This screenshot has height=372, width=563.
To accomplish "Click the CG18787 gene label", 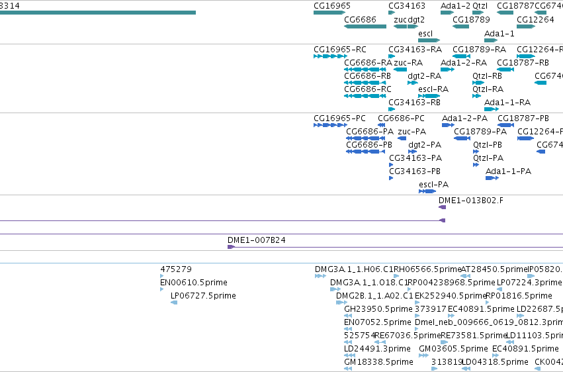I will pos(515,6).
